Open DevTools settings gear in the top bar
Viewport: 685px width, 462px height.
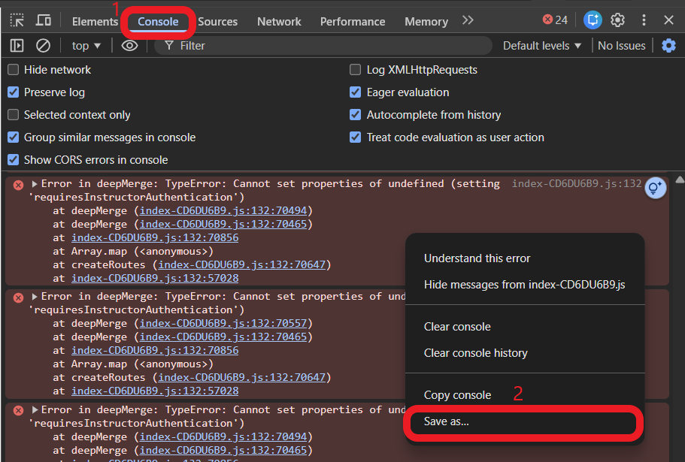(x=617, y=20)
